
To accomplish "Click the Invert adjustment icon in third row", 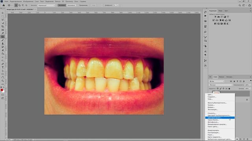I will (215, 23).
